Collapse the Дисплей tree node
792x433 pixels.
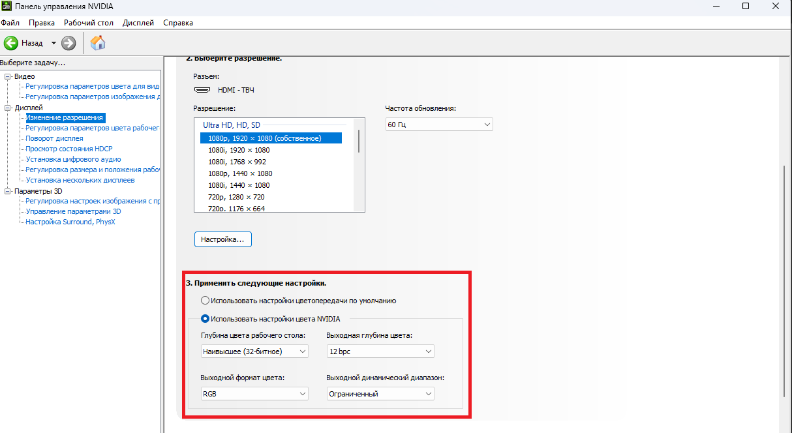point(8,108)
